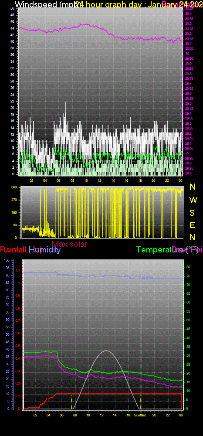Click the compass letter "W"
This screenshot has height=436, width=203.
tap(193, 199)
